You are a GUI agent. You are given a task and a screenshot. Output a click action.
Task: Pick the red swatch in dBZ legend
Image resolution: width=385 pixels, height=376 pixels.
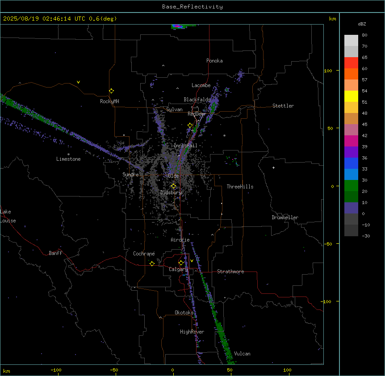[x=351, y=63]
